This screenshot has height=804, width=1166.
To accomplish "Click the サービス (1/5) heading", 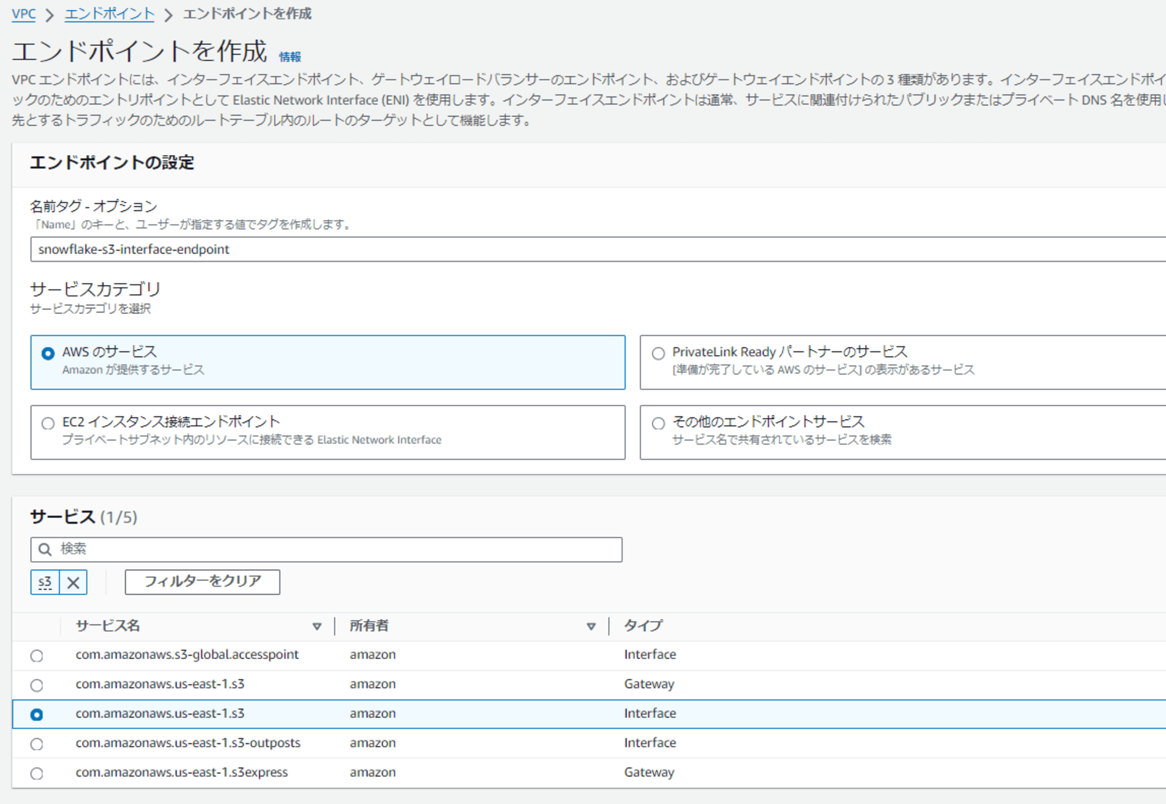I will pos(84,517).
